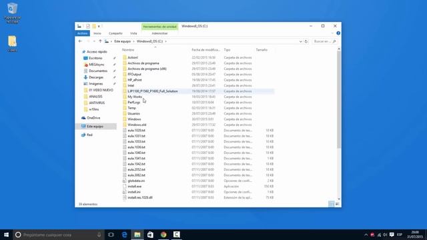Open Imágenes in the navigation pane
Image resolution: width=427 pixels, height=240 pixels.
pyautogui.click(x=95, y=83)
